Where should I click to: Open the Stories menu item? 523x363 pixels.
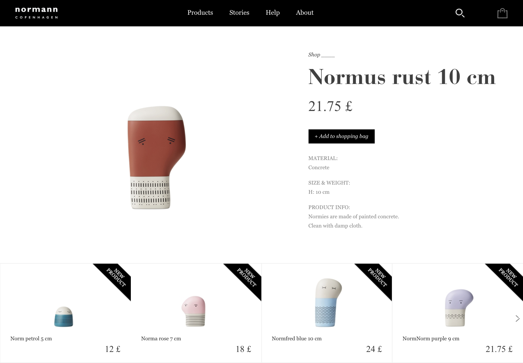pyautogui.click(x=239, y=13)
